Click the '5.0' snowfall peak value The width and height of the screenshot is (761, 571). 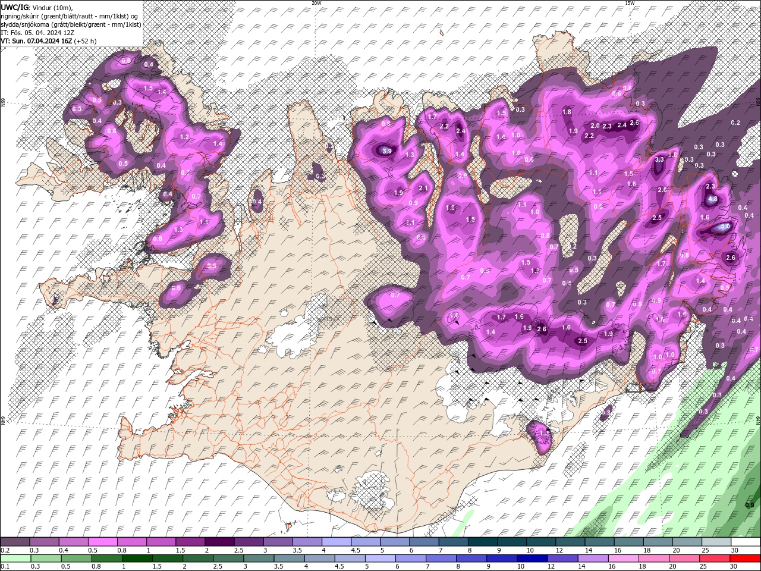point(725,227)
